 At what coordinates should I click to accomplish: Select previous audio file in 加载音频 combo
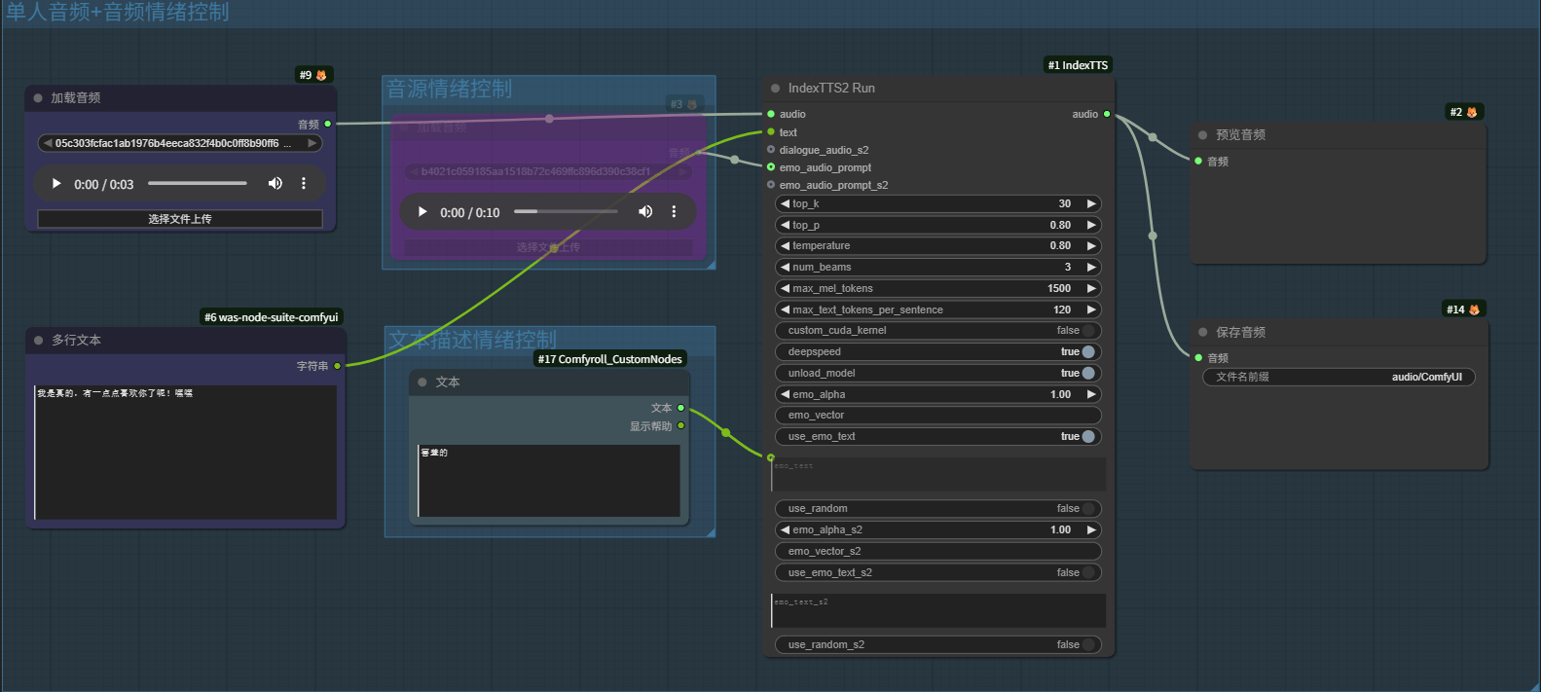point(47,143)
